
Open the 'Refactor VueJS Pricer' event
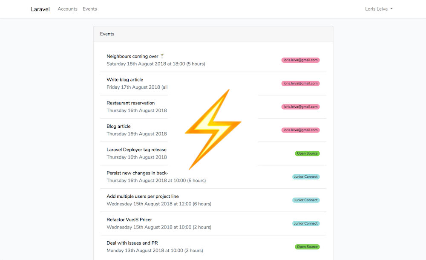click(x=130, y=220)
